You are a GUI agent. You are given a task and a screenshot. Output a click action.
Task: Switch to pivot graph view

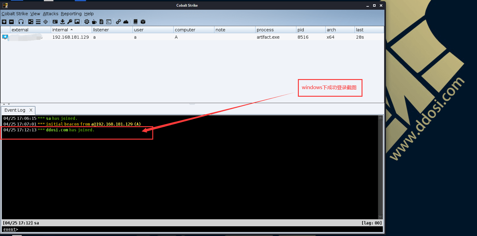(31, 22)
